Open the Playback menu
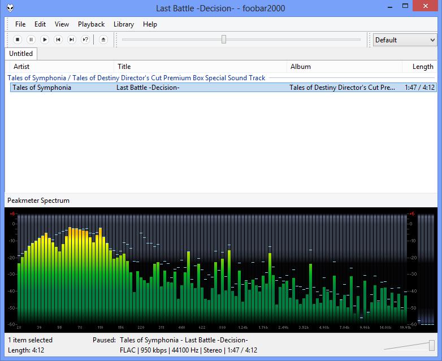Viewport: 442px width, 361px height. coord(91,24)
